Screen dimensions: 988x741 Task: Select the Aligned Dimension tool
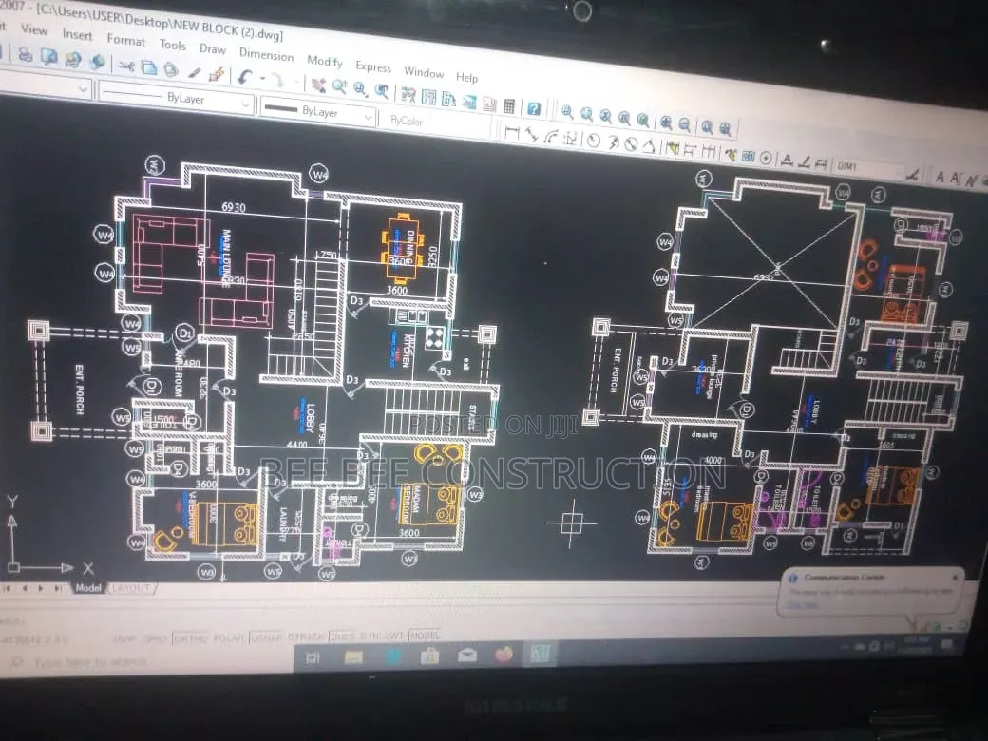pyautogui.click(x=531, y=134)
